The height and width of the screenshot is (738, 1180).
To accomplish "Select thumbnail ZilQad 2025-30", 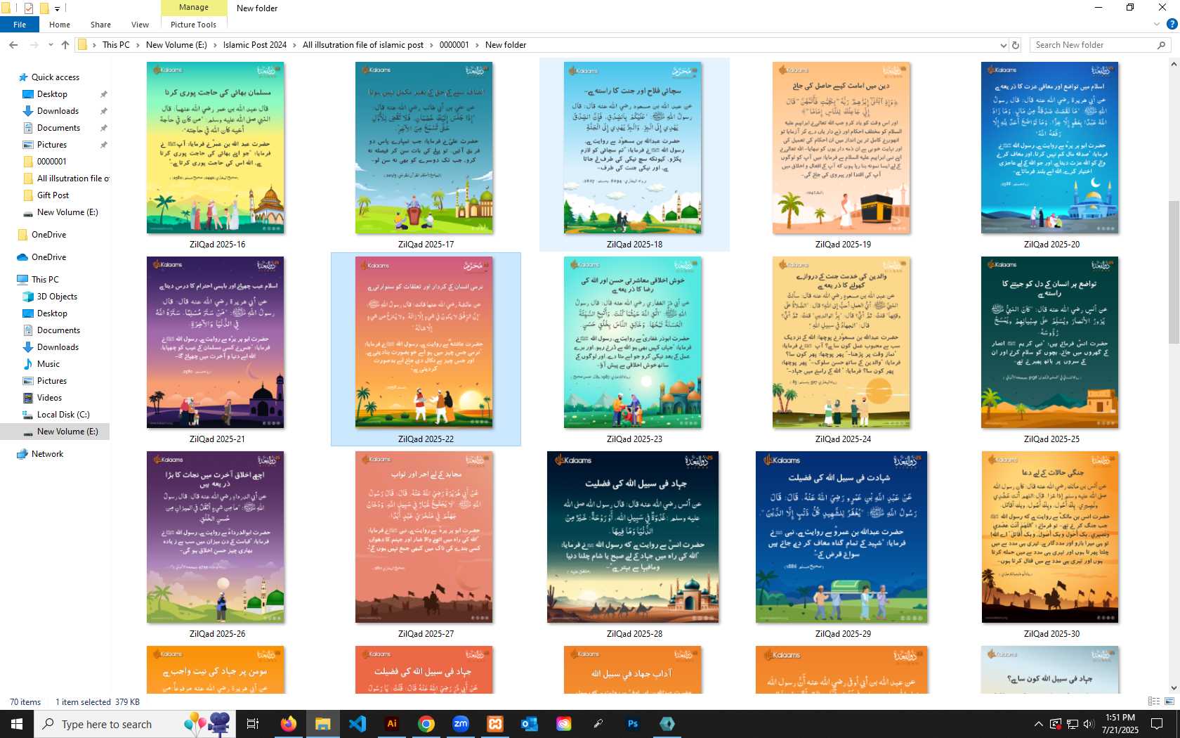I will (1050, 537).
